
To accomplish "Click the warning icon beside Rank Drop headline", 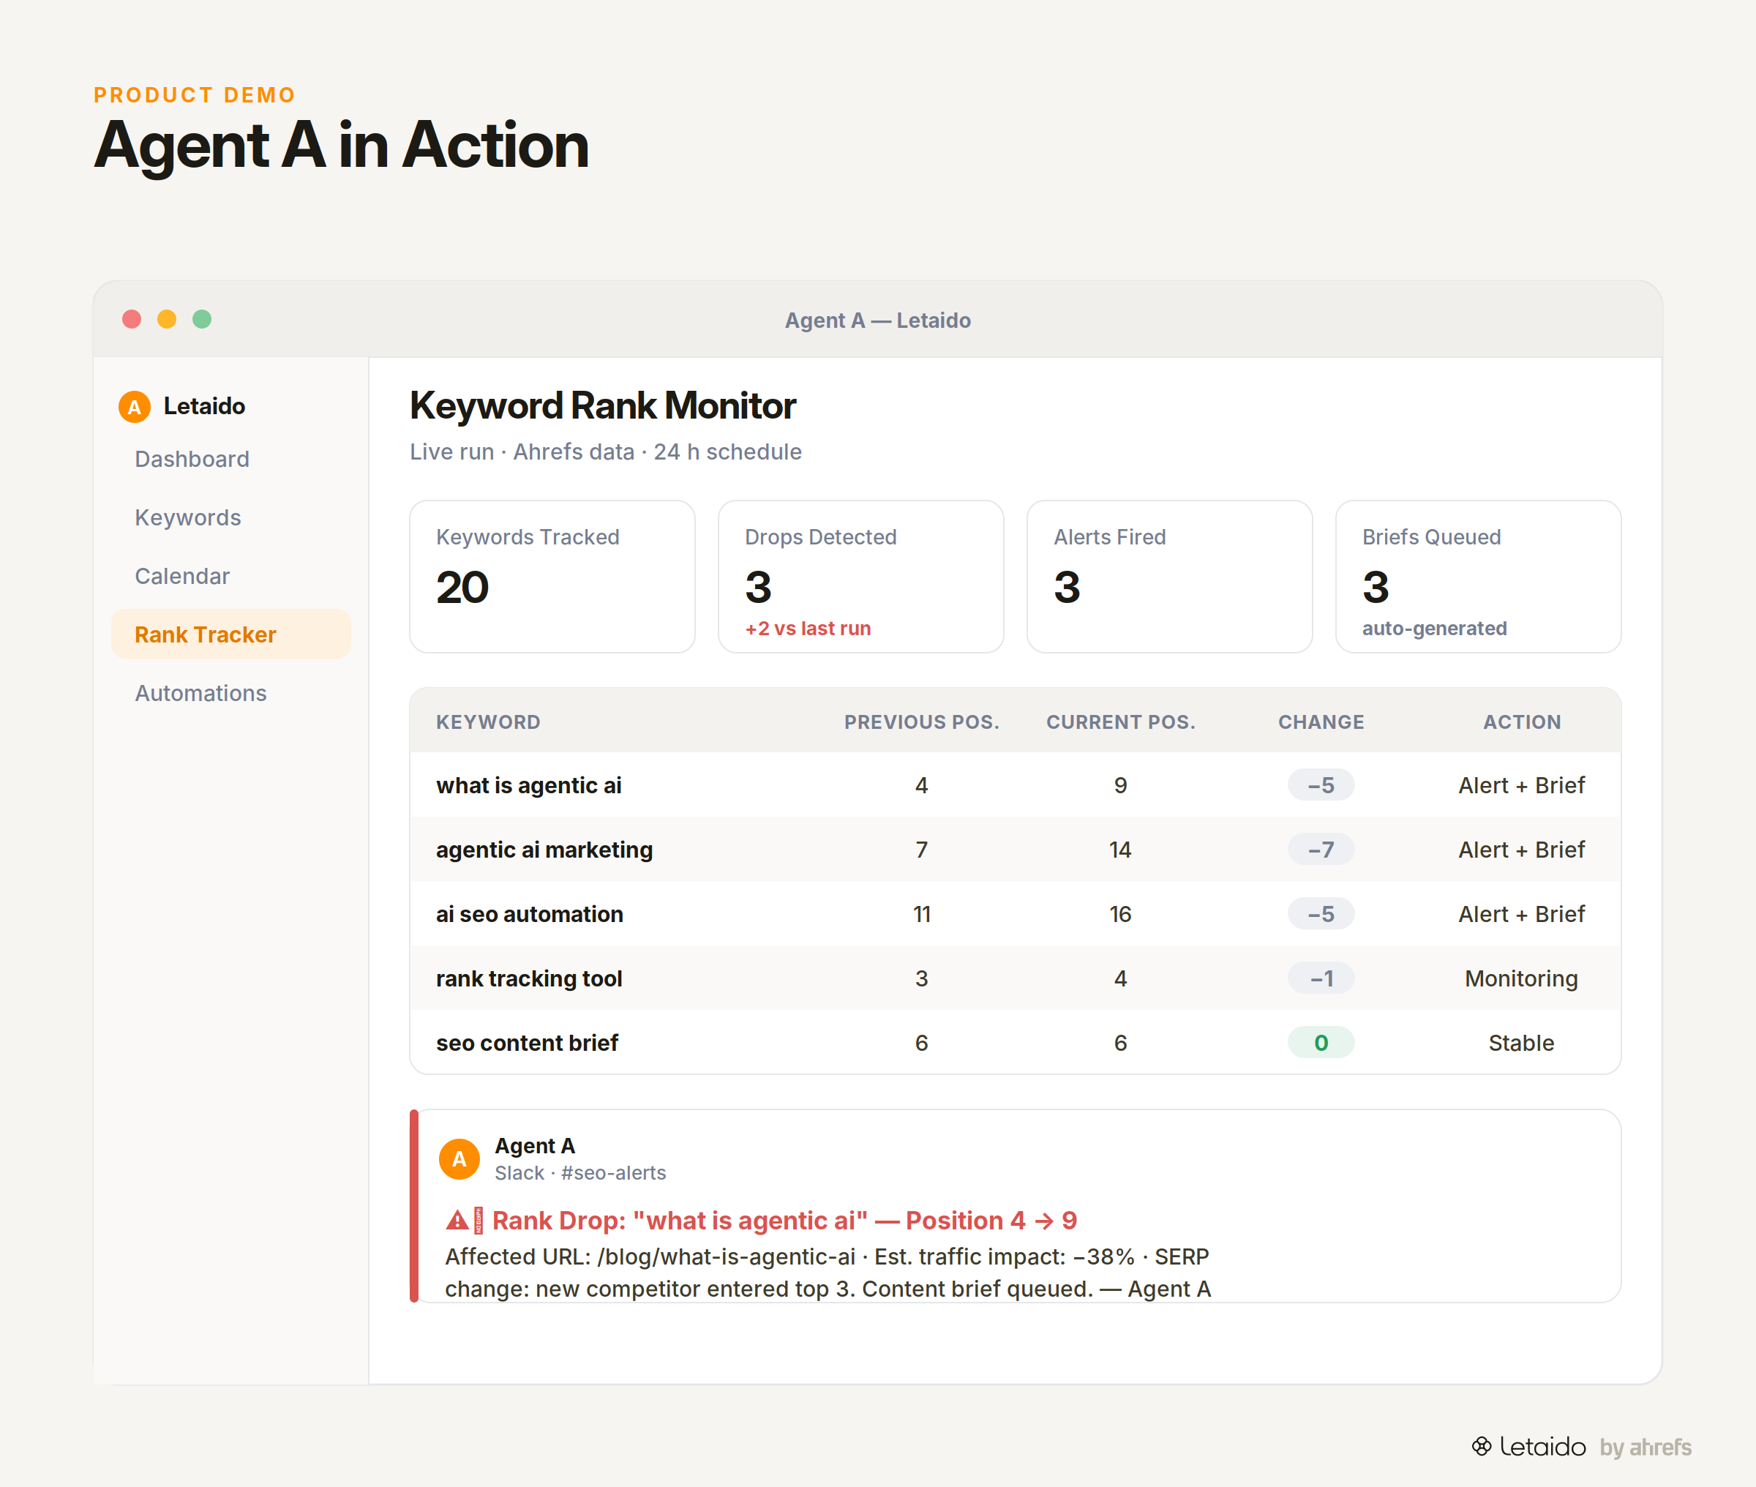I will point(457,1220).
